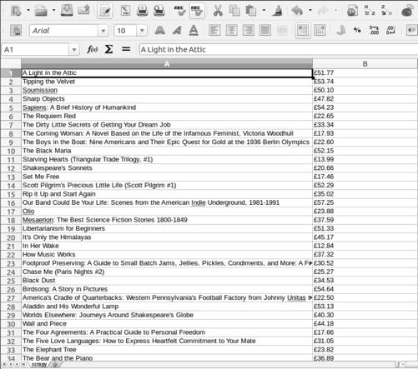Toggle Bold formatting
This screenshot has width=418, height=369.
(x=160, y=30)
